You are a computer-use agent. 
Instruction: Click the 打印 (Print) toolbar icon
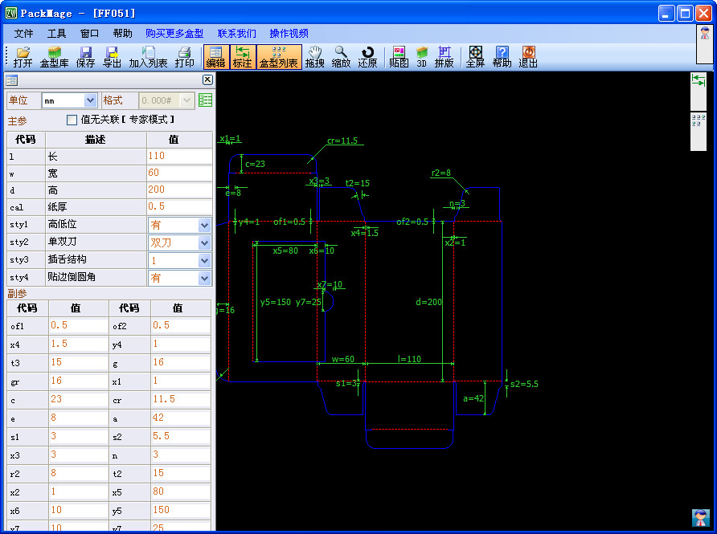click(x=184, y=56)
